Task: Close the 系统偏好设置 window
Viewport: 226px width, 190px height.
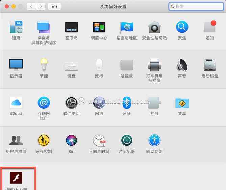Action: [x=7, y=6]
